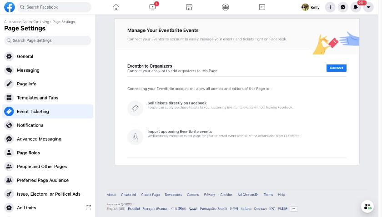The width and height of the screenshot is (382, 217).
Task: Click the Ad Limits gear icon
Action: tap(9, 208)
